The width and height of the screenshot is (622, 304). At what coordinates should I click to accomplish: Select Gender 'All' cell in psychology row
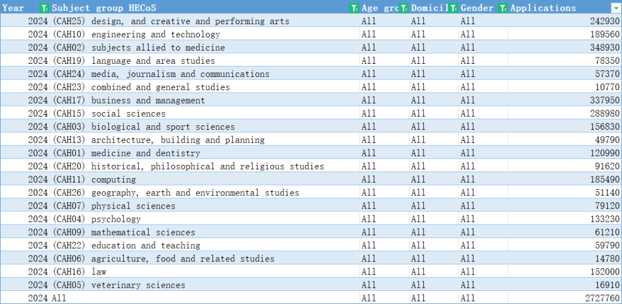483,219
